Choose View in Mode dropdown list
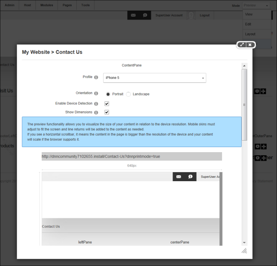This screenshot has width=277, height=266. click(257, 14)
